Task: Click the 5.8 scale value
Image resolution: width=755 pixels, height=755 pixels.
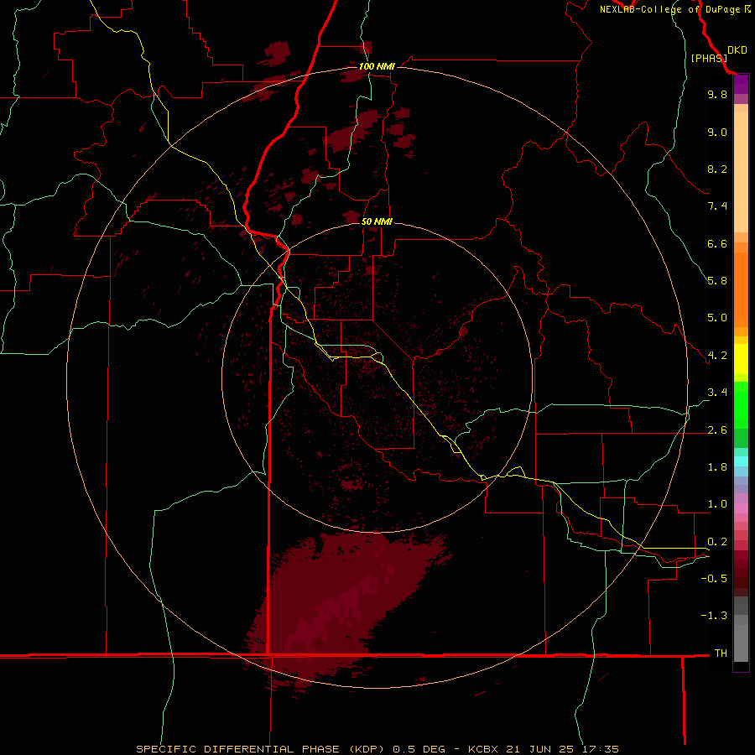Action: coord(717,281)
